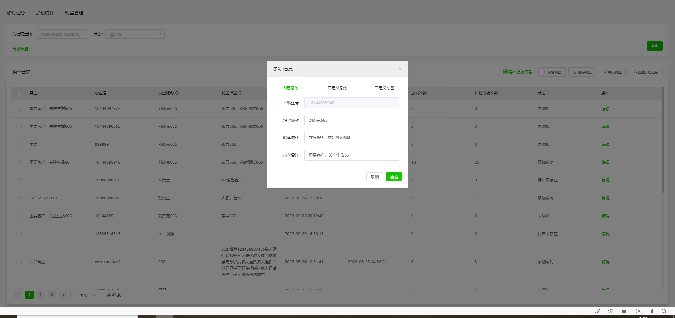Check the row checkbox for fan 18144897777
Viewport: 675px width, 318px height.
20,109
